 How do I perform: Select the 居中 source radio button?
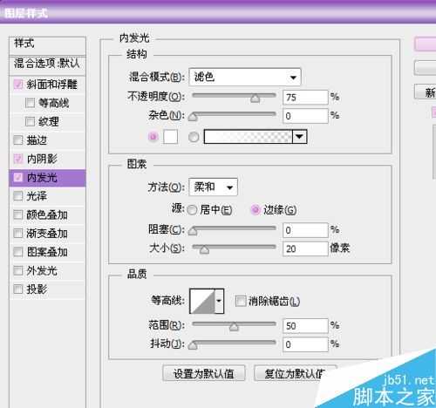coord(192,210)
